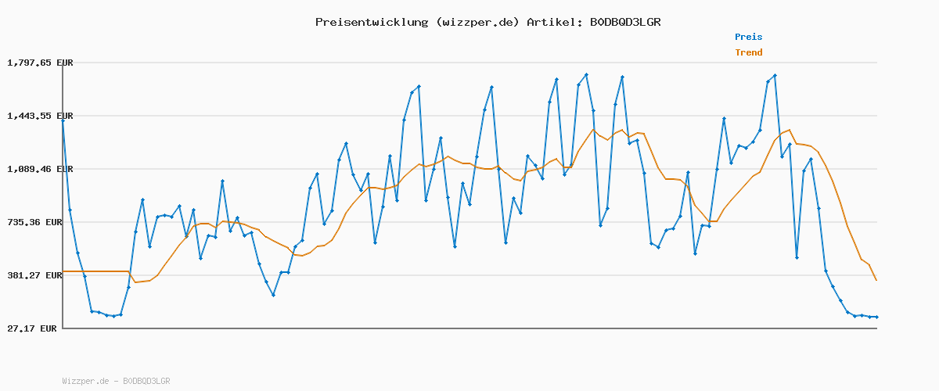Image resolution: width=939 pixels, height=391 pixels.
Task: Click the 1,089.46 EUR axis label
Action: pos(40,169)
